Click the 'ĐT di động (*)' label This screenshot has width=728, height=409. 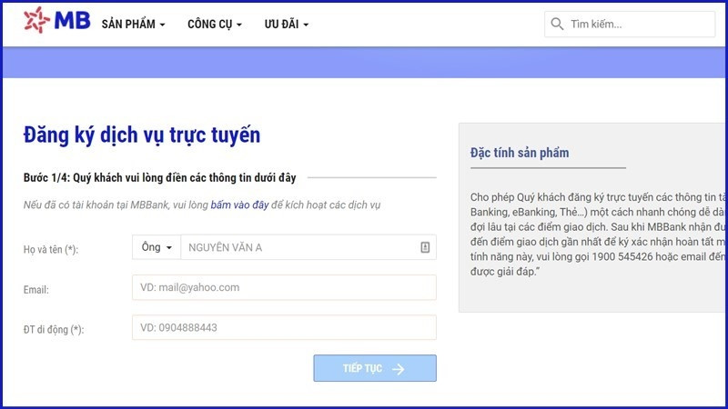pos(54,330)
